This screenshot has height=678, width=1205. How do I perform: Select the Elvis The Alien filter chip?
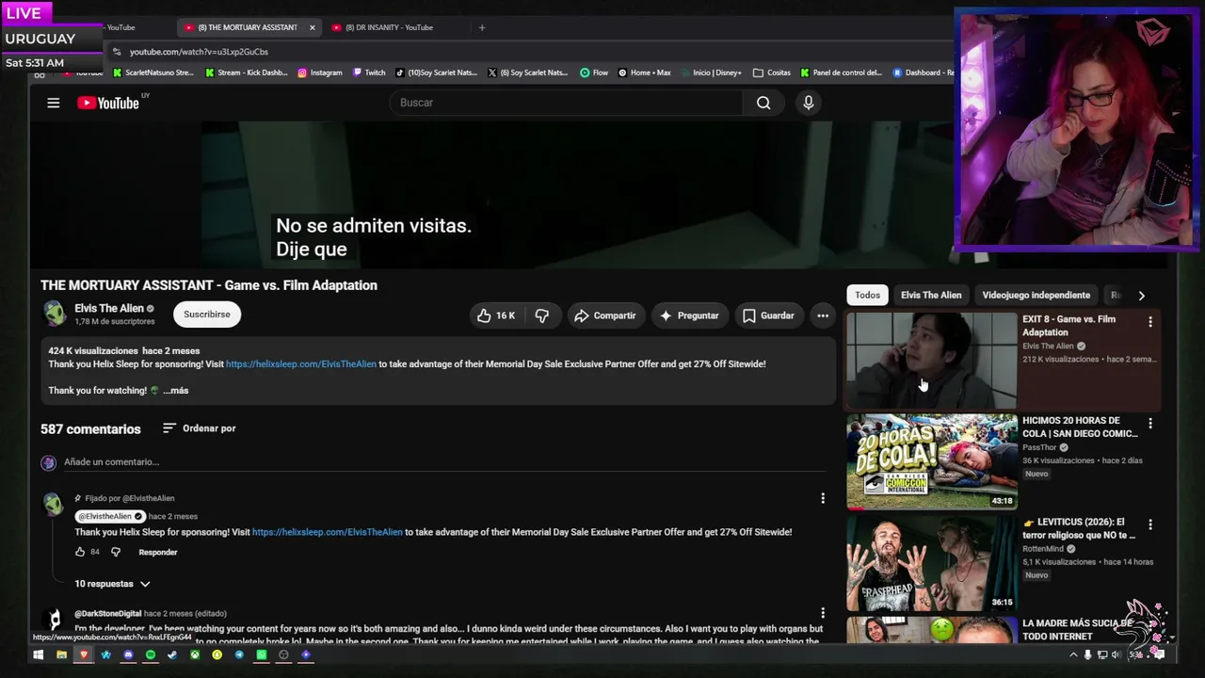tap(931, 295)
